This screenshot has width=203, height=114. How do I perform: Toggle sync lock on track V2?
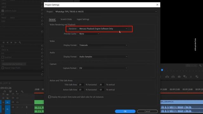(13, 98)
